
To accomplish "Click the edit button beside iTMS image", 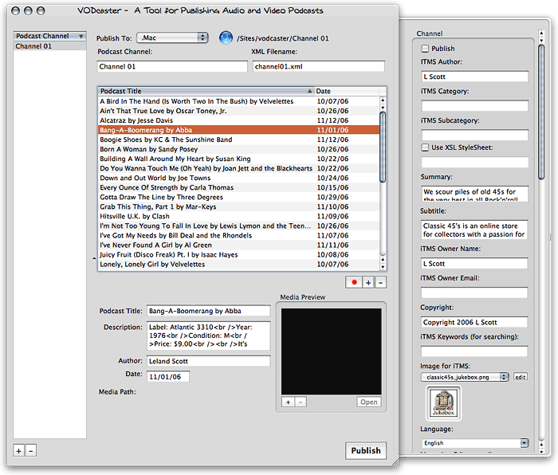I will 521,377.
